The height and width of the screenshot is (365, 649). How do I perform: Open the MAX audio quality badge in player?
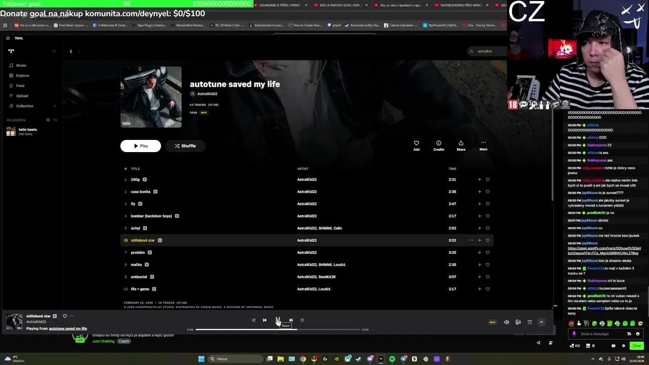tap(492, 322)
